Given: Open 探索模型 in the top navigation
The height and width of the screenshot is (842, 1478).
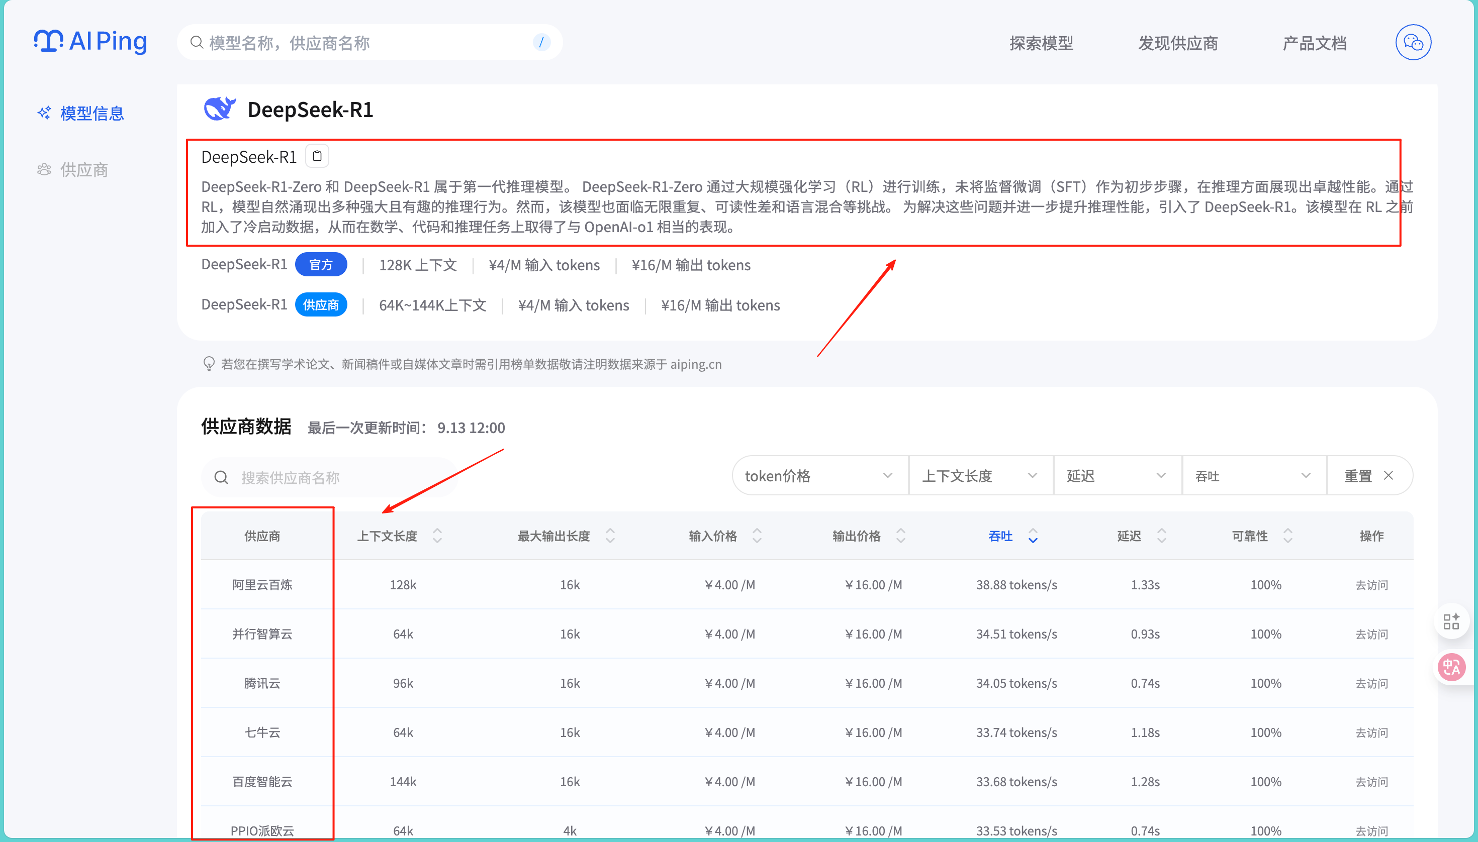Looking at the screenshot, I should click(x=1041, y=43).
